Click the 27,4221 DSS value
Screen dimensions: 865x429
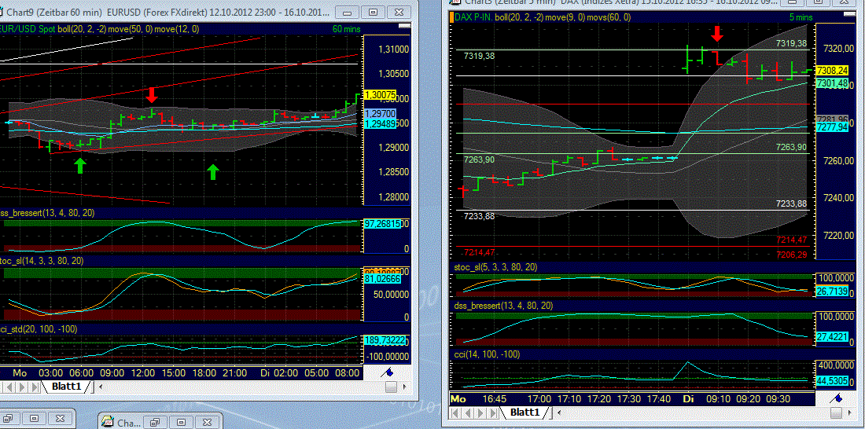[x=832, y=335]
